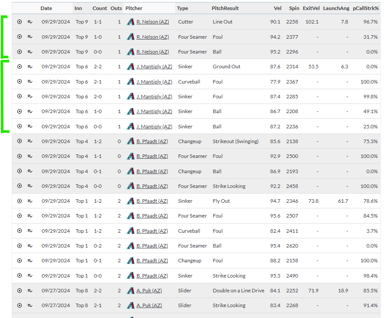386x318 pixels.
Task: Add A. Puk's line drive double to playlist
Action: [30, 291]
